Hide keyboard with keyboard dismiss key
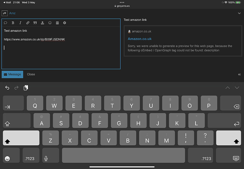This screenshot has width=244, height=169. [228, 155]
